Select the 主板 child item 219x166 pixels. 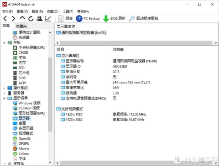click(19, 58)
